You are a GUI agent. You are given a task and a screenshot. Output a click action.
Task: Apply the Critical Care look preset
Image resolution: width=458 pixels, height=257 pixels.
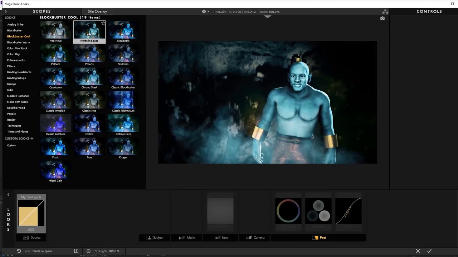[123, 125]
